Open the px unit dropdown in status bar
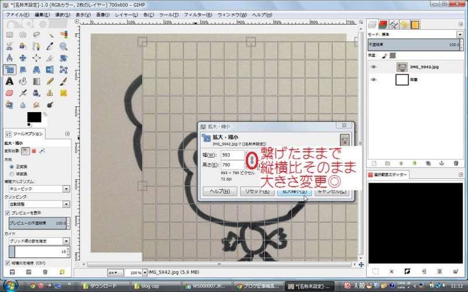468x292 pixels. [116, 272]
